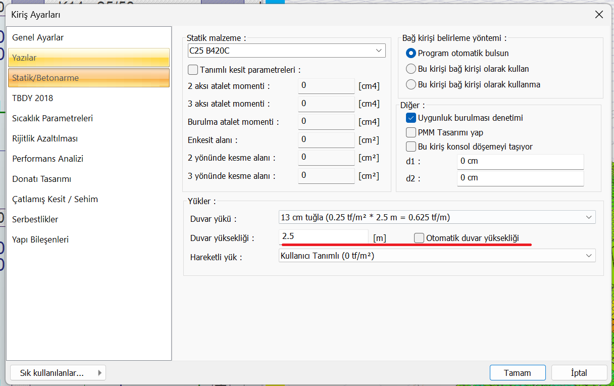
Task: Toggle Otomatik duvar yüksekliği checkbox
Action: point(419,238)
